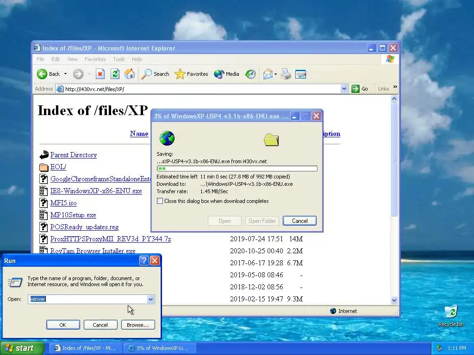Viewport: 474px width, 355px height.
Task: Go back using the Back arrow icon
Action: [x=42, y=74]
